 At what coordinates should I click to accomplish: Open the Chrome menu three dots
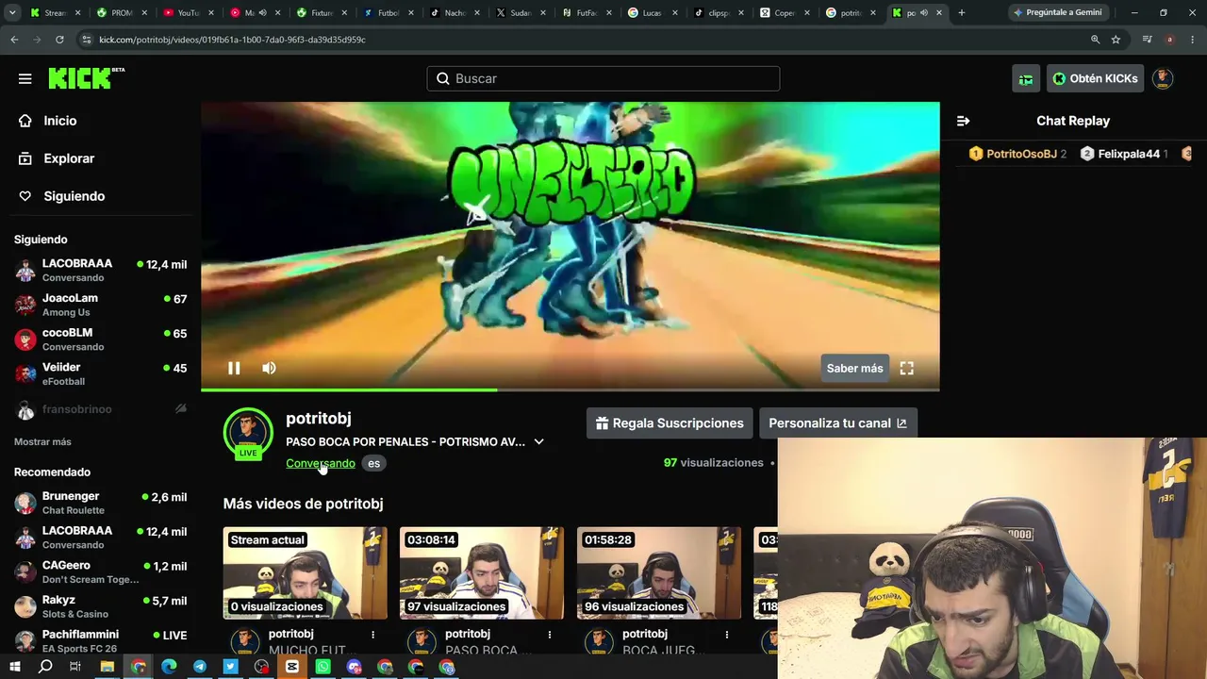click(x=1194, y=40)
